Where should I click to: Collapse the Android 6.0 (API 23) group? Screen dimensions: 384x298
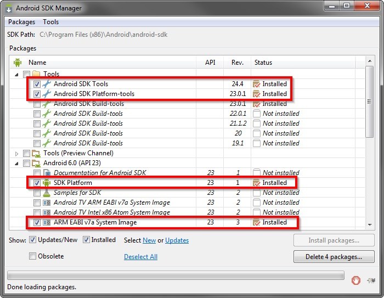pos(16,164)
